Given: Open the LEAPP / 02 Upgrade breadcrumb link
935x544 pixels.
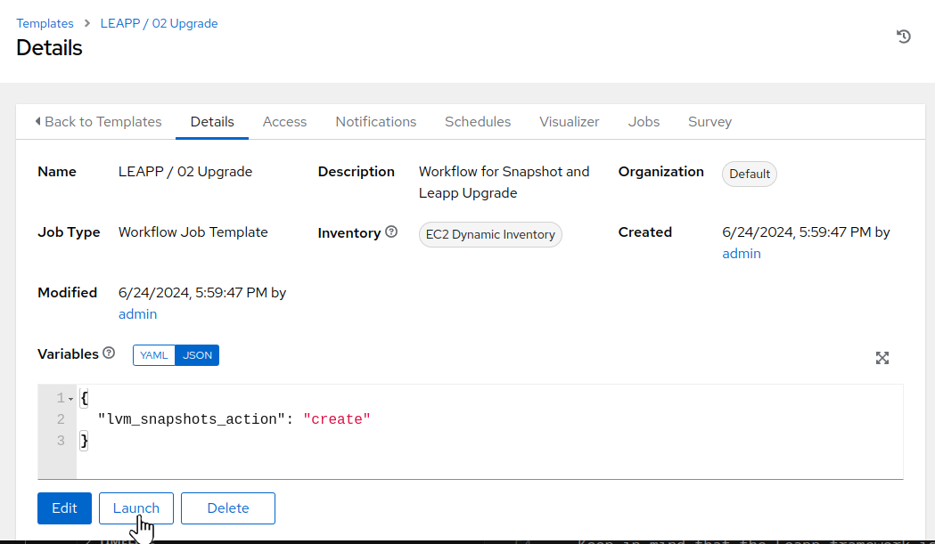Looking at the screenshot, I should (x=159, y=23).
